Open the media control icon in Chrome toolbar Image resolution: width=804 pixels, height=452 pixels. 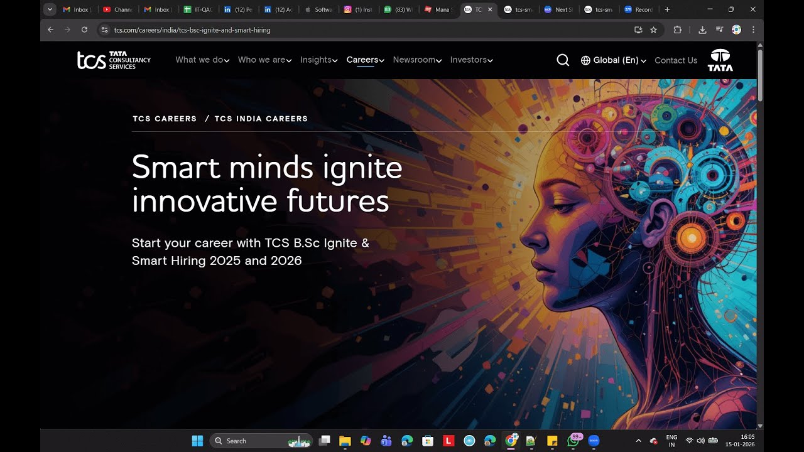coord(720,30)
